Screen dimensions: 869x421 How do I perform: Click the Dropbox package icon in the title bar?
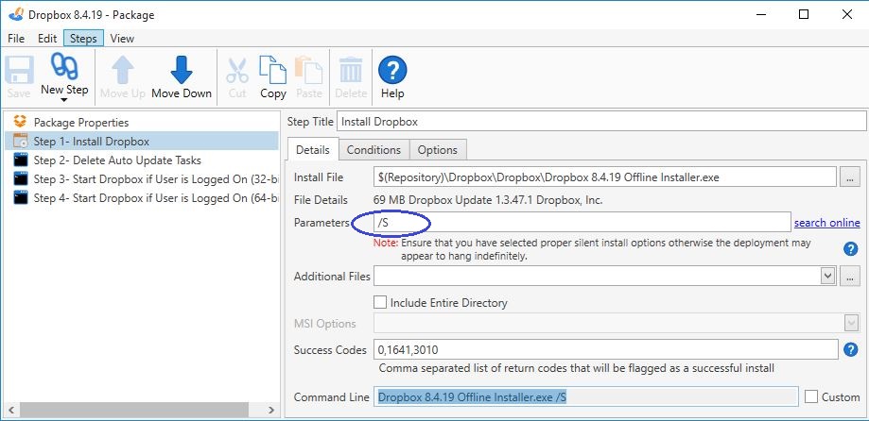click(x=16, y=14)
